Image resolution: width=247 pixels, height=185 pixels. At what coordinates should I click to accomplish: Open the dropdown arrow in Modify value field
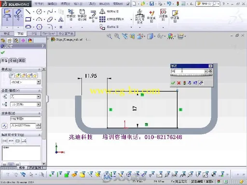coord(206,71)
